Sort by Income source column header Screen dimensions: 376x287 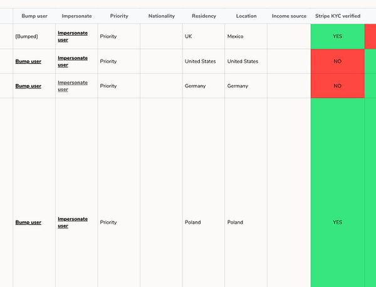point(289,16)
